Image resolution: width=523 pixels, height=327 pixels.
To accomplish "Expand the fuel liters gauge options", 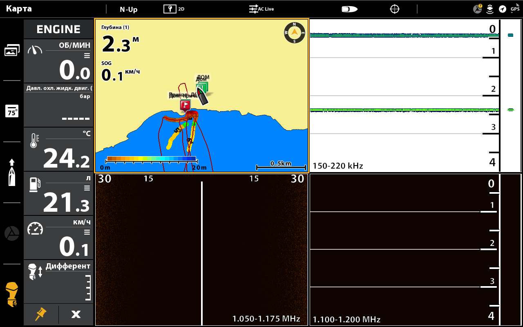I will 87,188.
